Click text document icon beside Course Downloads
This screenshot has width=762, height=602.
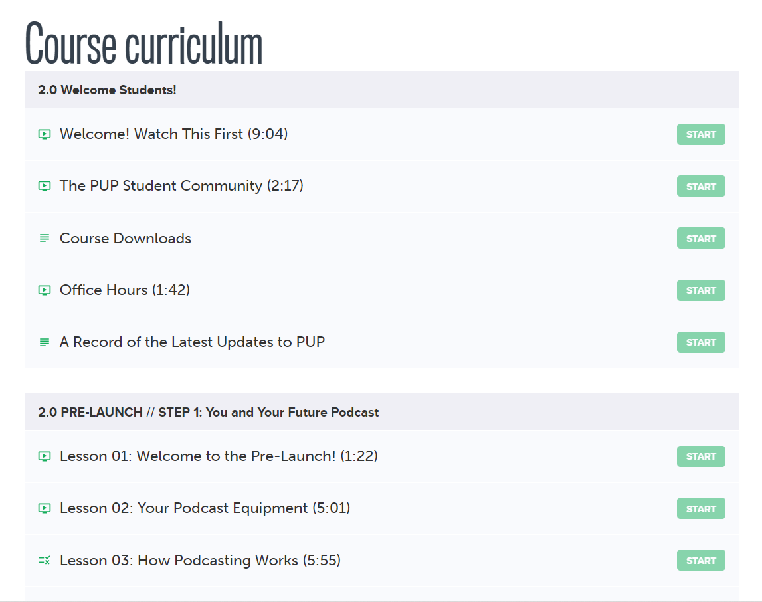45,238
